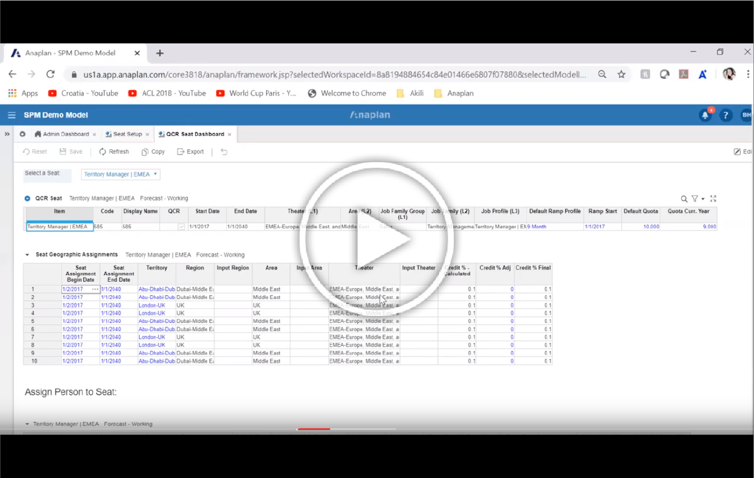The width and height of the screenshot is (754, 478).
Task: Open the Anaplan bookmarks folder
Action: (x=453, y=93)
